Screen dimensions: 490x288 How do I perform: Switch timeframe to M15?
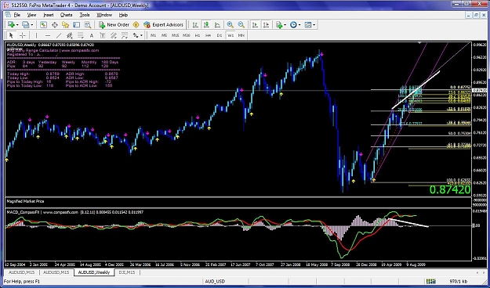point(176,35)
